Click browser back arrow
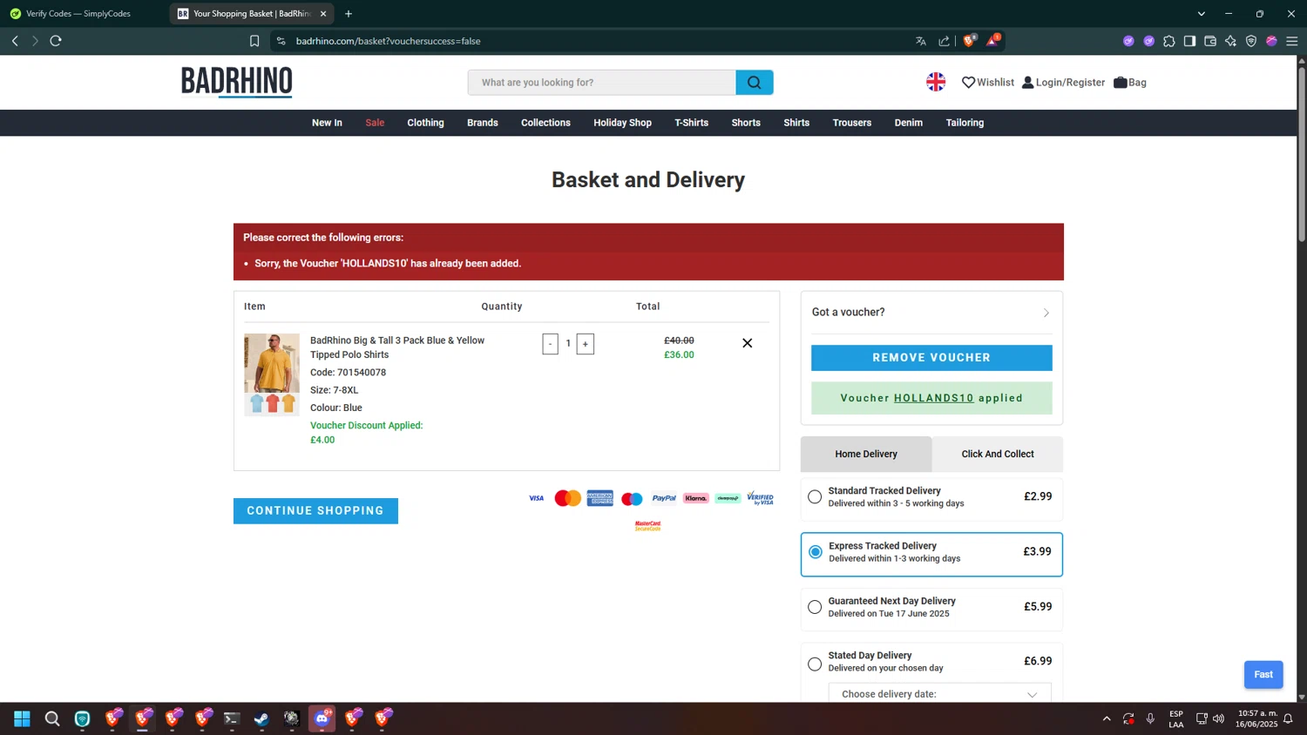Image resolution: width=1307 pixels, height=735 pixels. coord(15,41)
